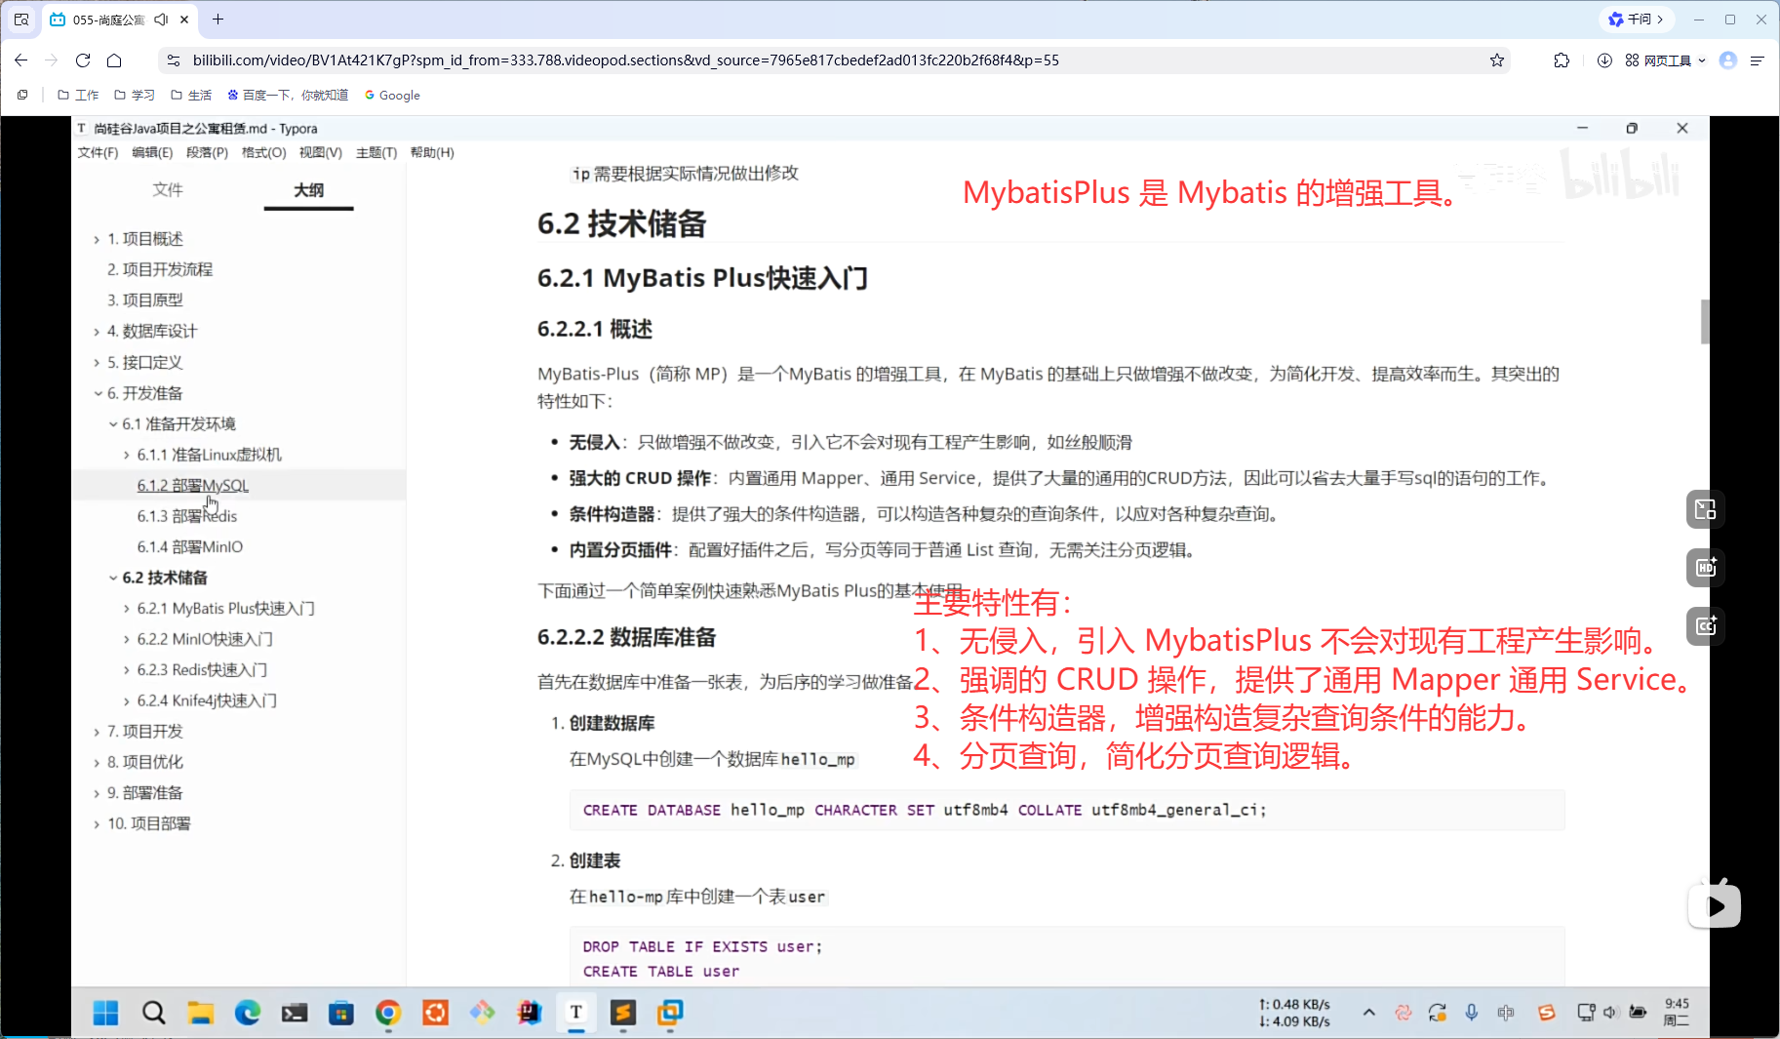The image size is (1780, 1039).
Task: Open Typora 段落(P) menu
Action: point(207,152)
